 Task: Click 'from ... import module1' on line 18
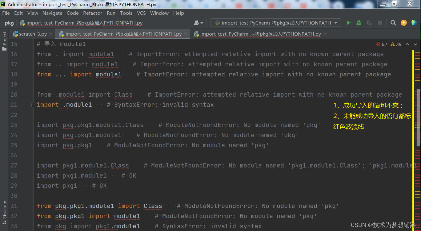[x=79, y=74]
